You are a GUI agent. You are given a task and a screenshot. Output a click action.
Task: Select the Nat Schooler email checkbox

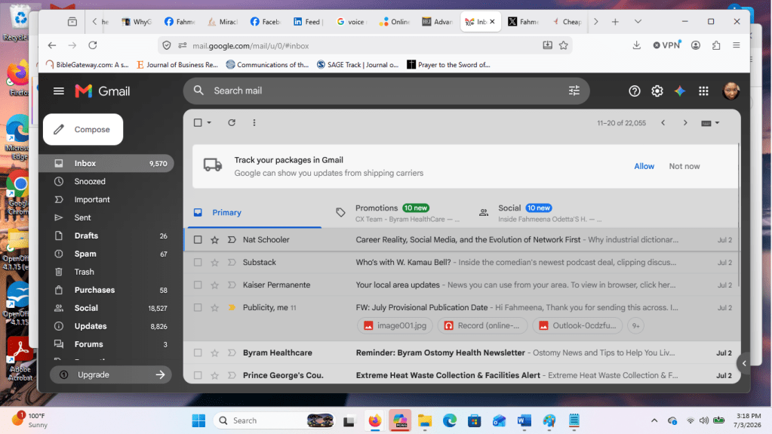click(198, 240)
